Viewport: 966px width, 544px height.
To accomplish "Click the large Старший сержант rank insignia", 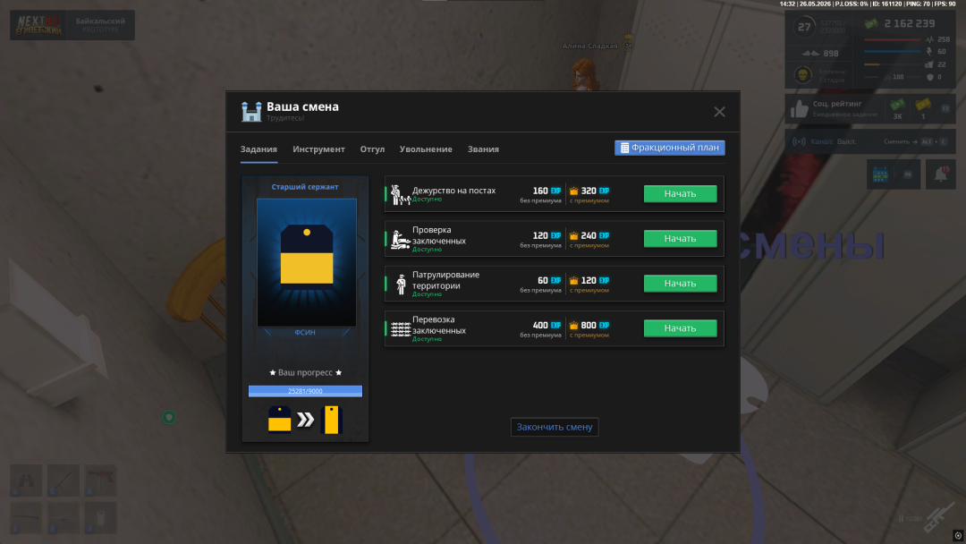I will (307, 257).
